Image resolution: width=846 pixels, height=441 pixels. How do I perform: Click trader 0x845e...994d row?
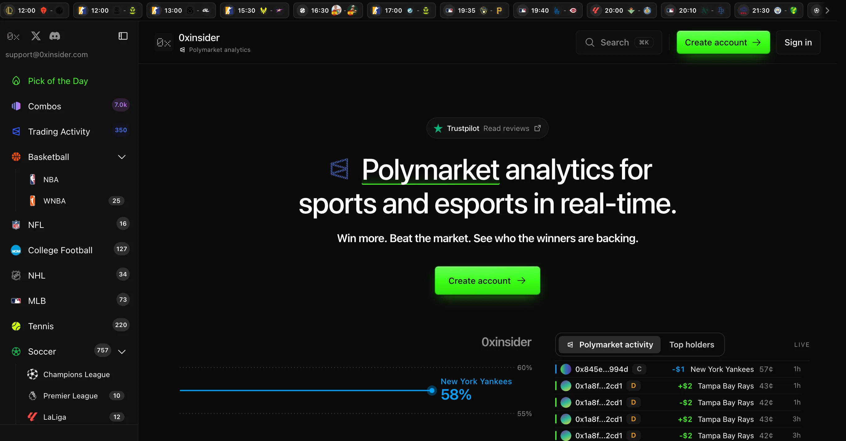pos(683,369)
